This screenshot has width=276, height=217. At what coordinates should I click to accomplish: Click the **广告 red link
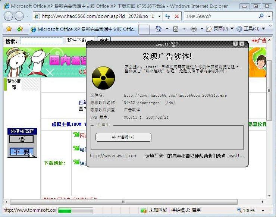259,41
